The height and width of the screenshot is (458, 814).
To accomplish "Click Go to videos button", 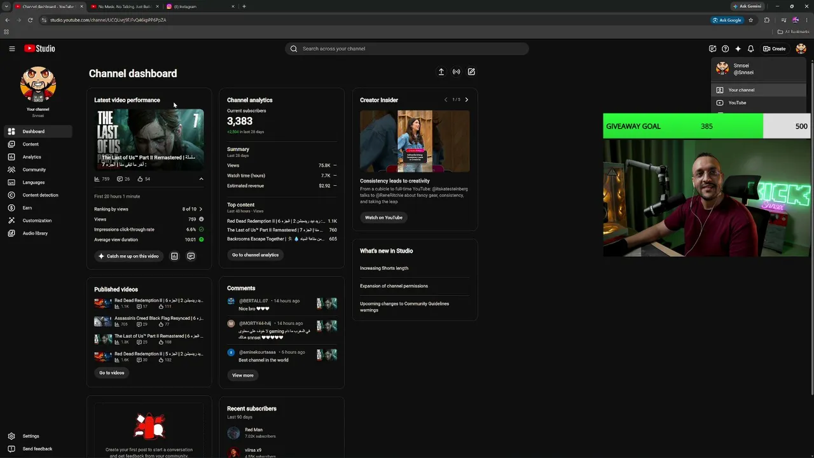I will tap(112, 373).
